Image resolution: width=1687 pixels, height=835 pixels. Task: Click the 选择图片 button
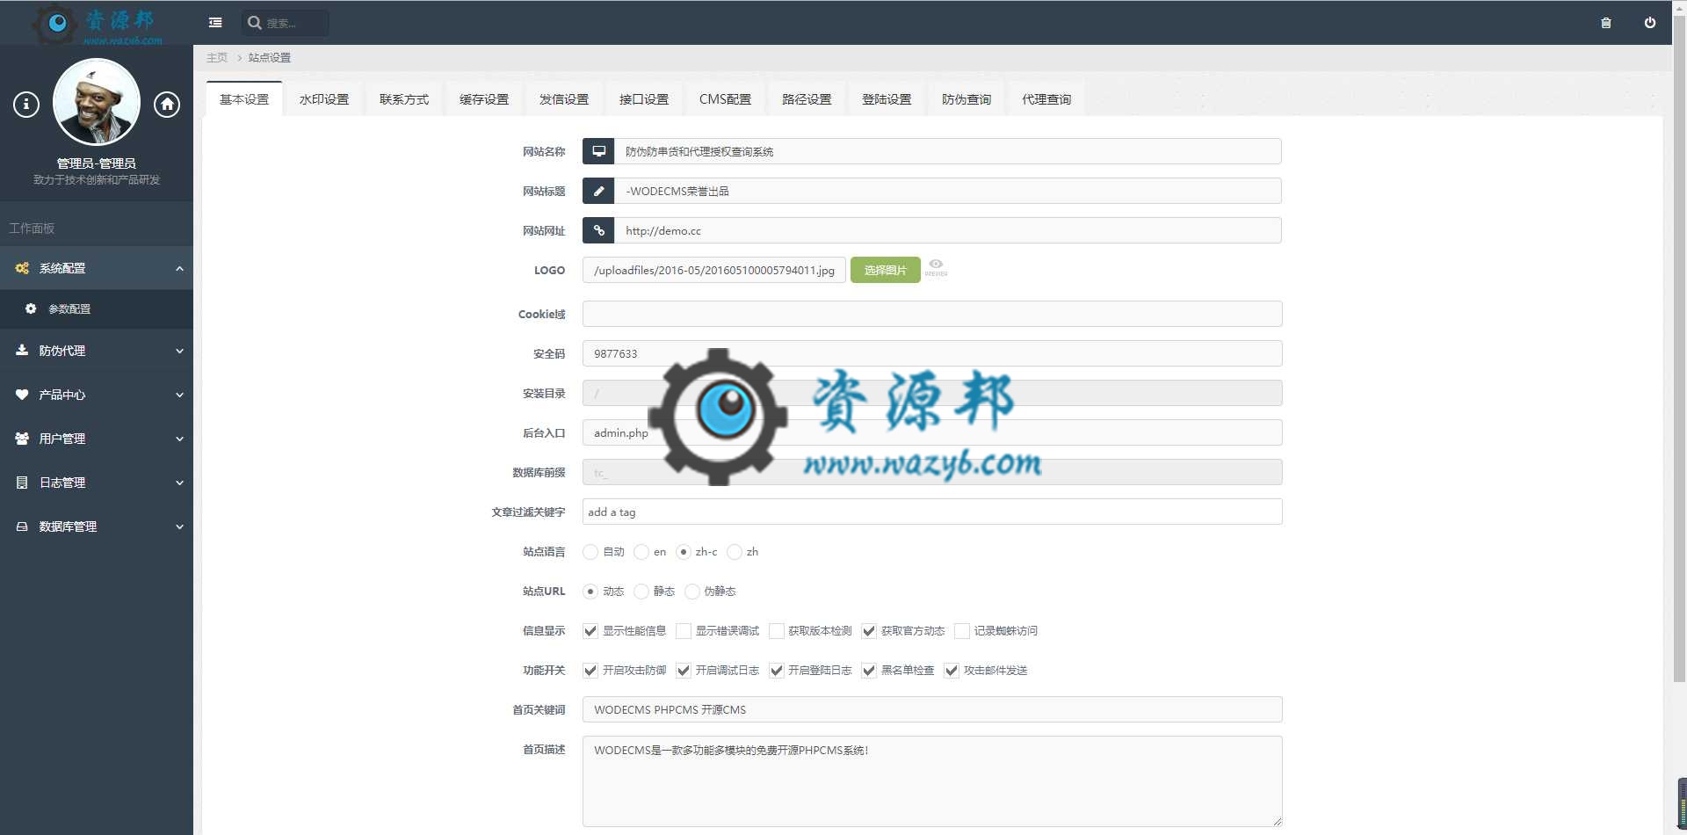pyautogui.click(x=885, y=270)
